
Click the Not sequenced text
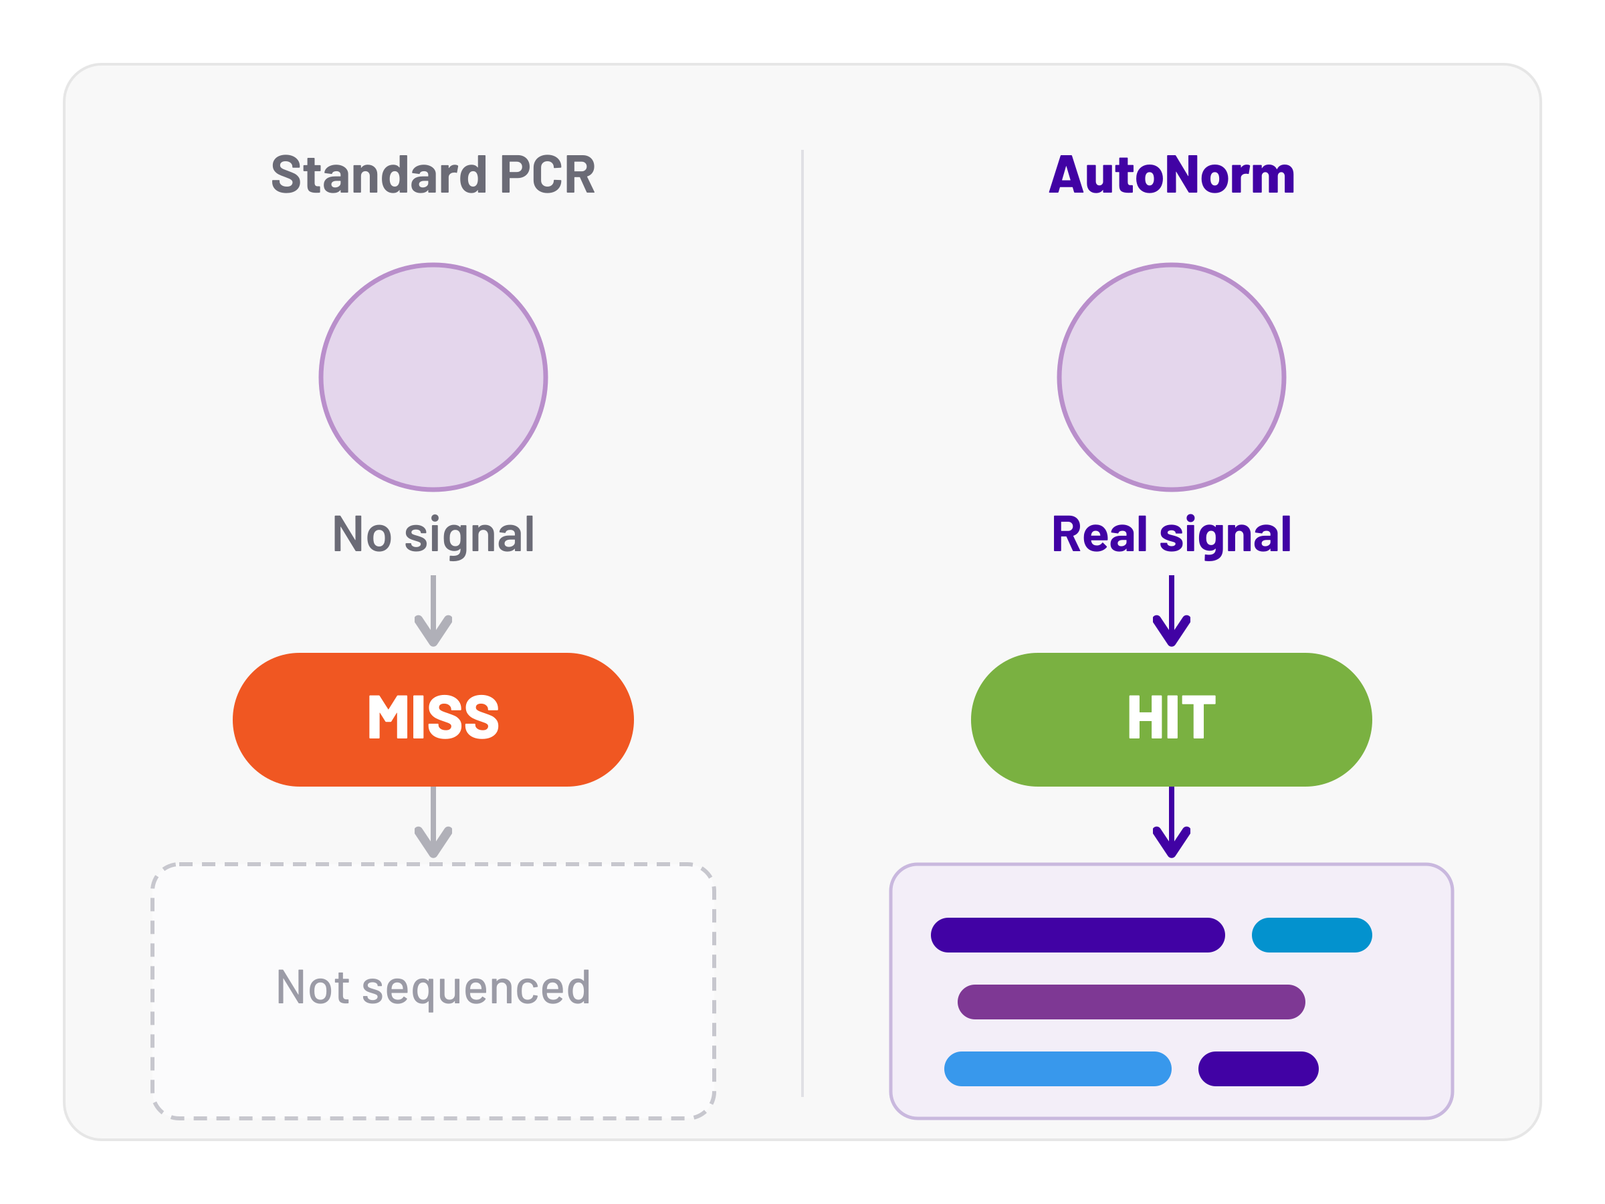click(x=433, y=988)
